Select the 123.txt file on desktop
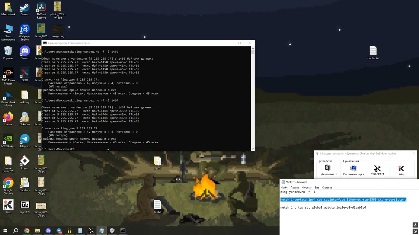 coord(157,207)
